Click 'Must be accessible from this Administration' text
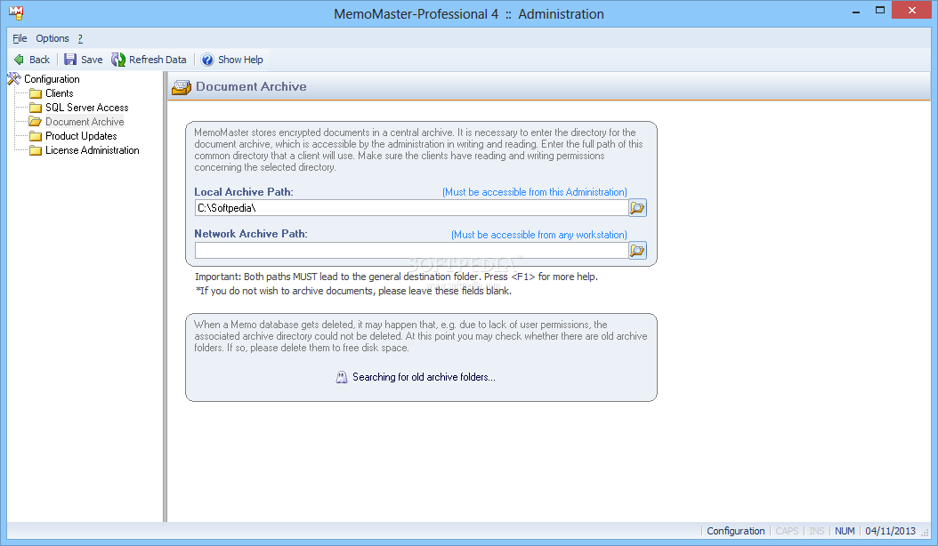 click(x=535, y=192)
